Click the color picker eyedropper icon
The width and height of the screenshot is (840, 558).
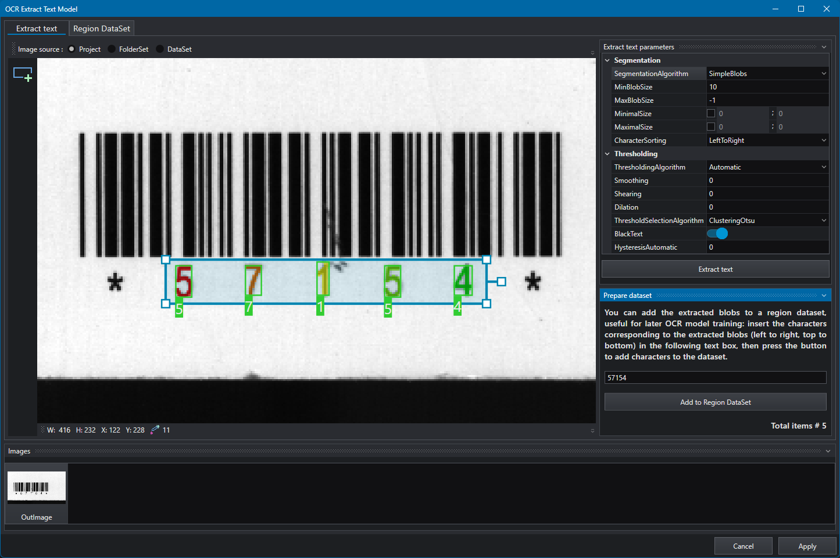(x=155, y=430)
